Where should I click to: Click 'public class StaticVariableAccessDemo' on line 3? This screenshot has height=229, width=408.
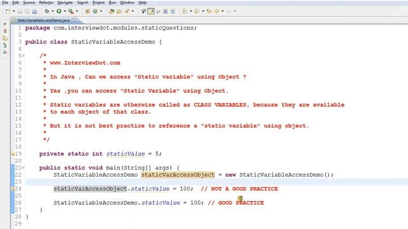(90, 42)
